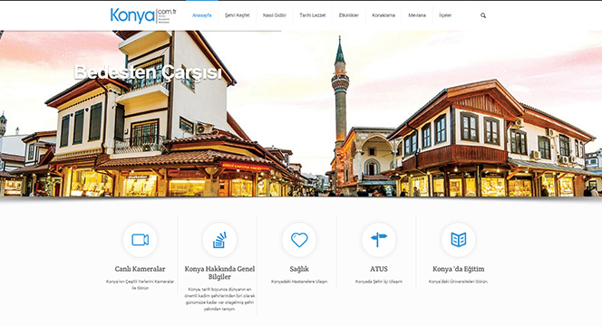Select Nasıl Gidilir in the navigation
The height and width of the screenshot is (326, 602).
(x=275, y=15)
